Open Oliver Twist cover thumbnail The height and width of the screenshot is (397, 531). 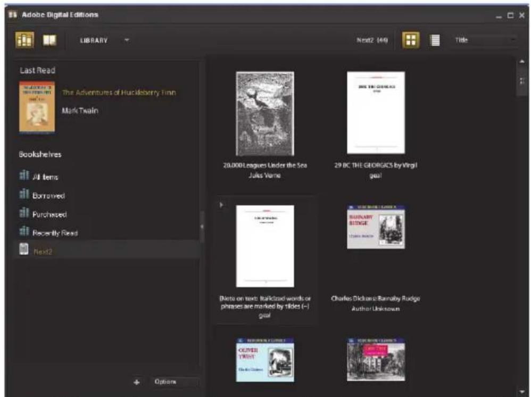coord(265,360)
